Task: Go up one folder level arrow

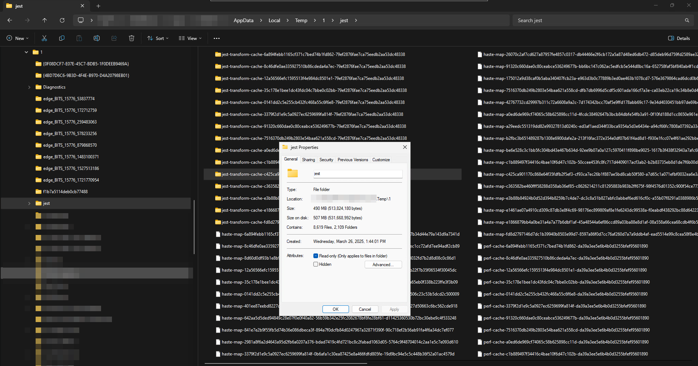Action: click(45, 20)
